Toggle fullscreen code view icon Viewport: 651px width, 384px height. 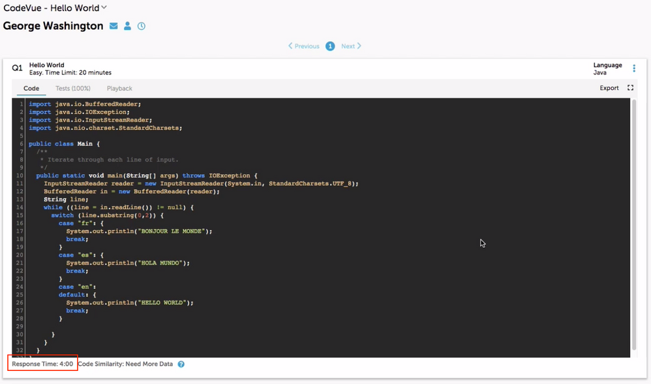[630, 88]
